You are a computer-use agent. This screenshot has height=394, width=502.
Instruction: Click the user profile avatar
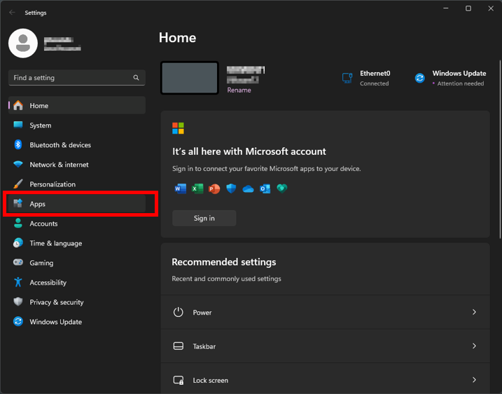(x=23, y=43)
